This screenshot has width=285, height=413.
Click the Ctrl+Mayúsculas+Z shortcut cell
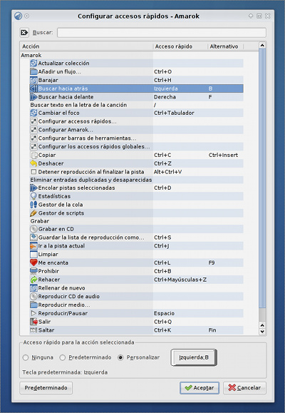click(x=180, y=280)
